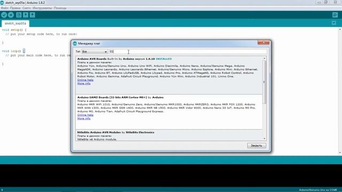Click the Закрыть button

point(256,146)
